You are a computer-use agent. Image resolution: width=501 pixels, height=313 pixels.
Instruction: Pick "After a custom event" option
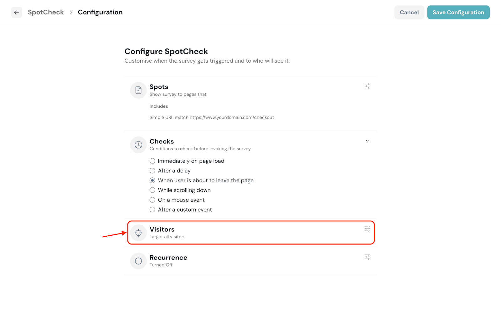coord(152,209)
